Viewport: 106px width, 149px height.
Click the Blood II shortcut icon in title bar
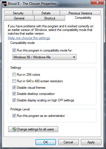(4, 4)
